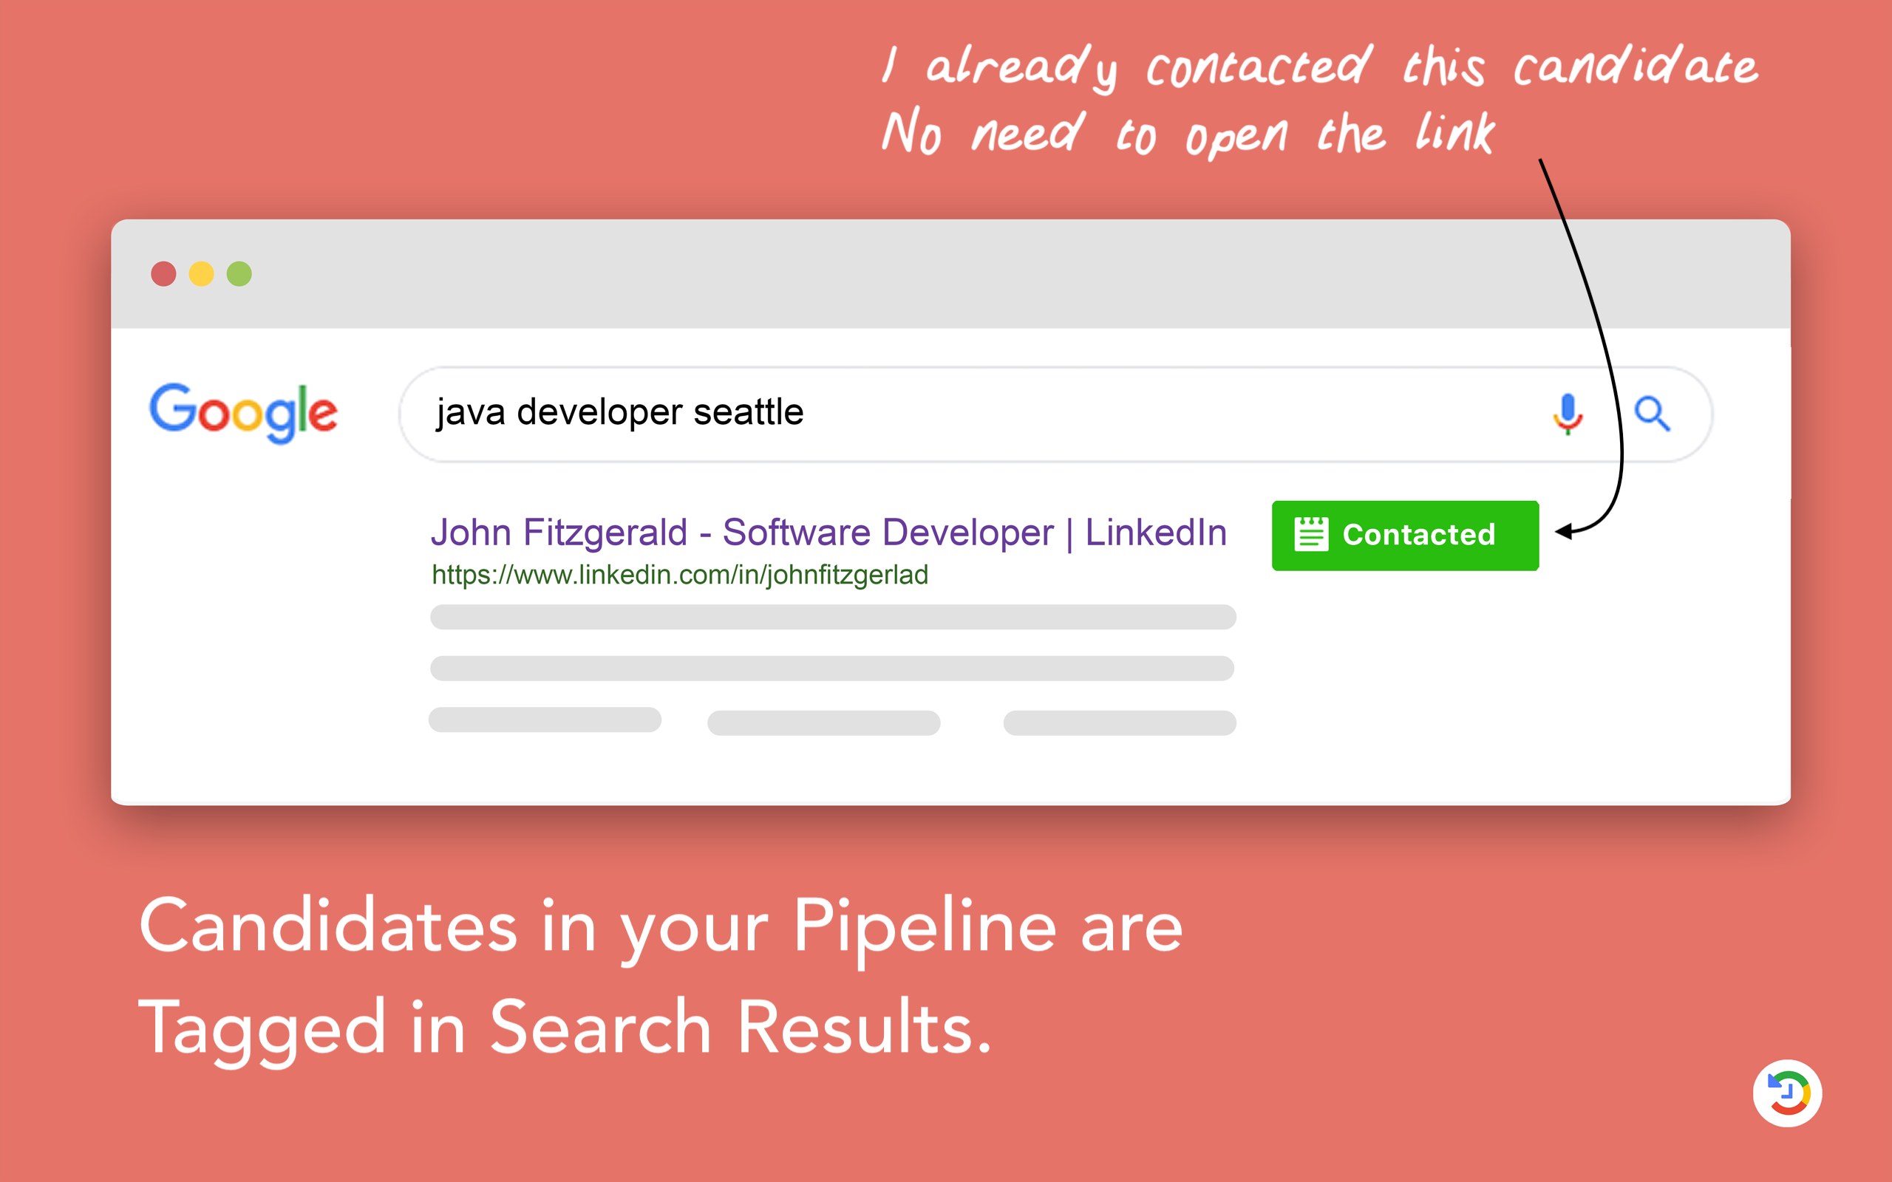Click the green window dot
This screenshot has height=1182, width=1892.
point(239,273)
